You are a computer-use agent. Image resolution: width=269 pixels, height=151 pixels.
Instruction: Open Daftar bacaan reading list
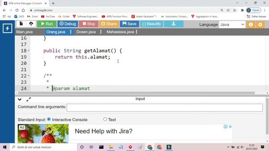pos(256,16)
